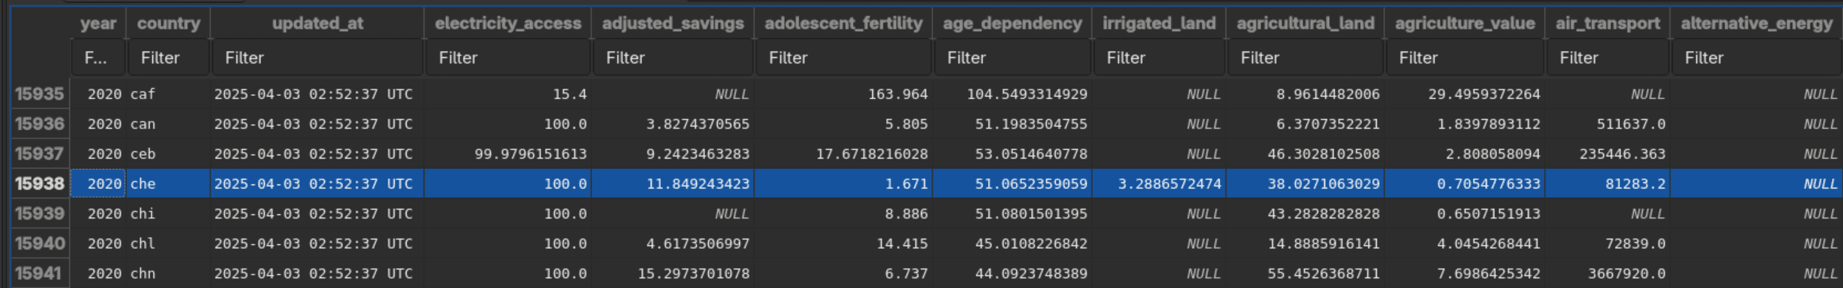Image resolution: width=1843 pixels, height=288 pixels.
Task: Focus the filter field under air_transport
Action: click(1607, 58)
